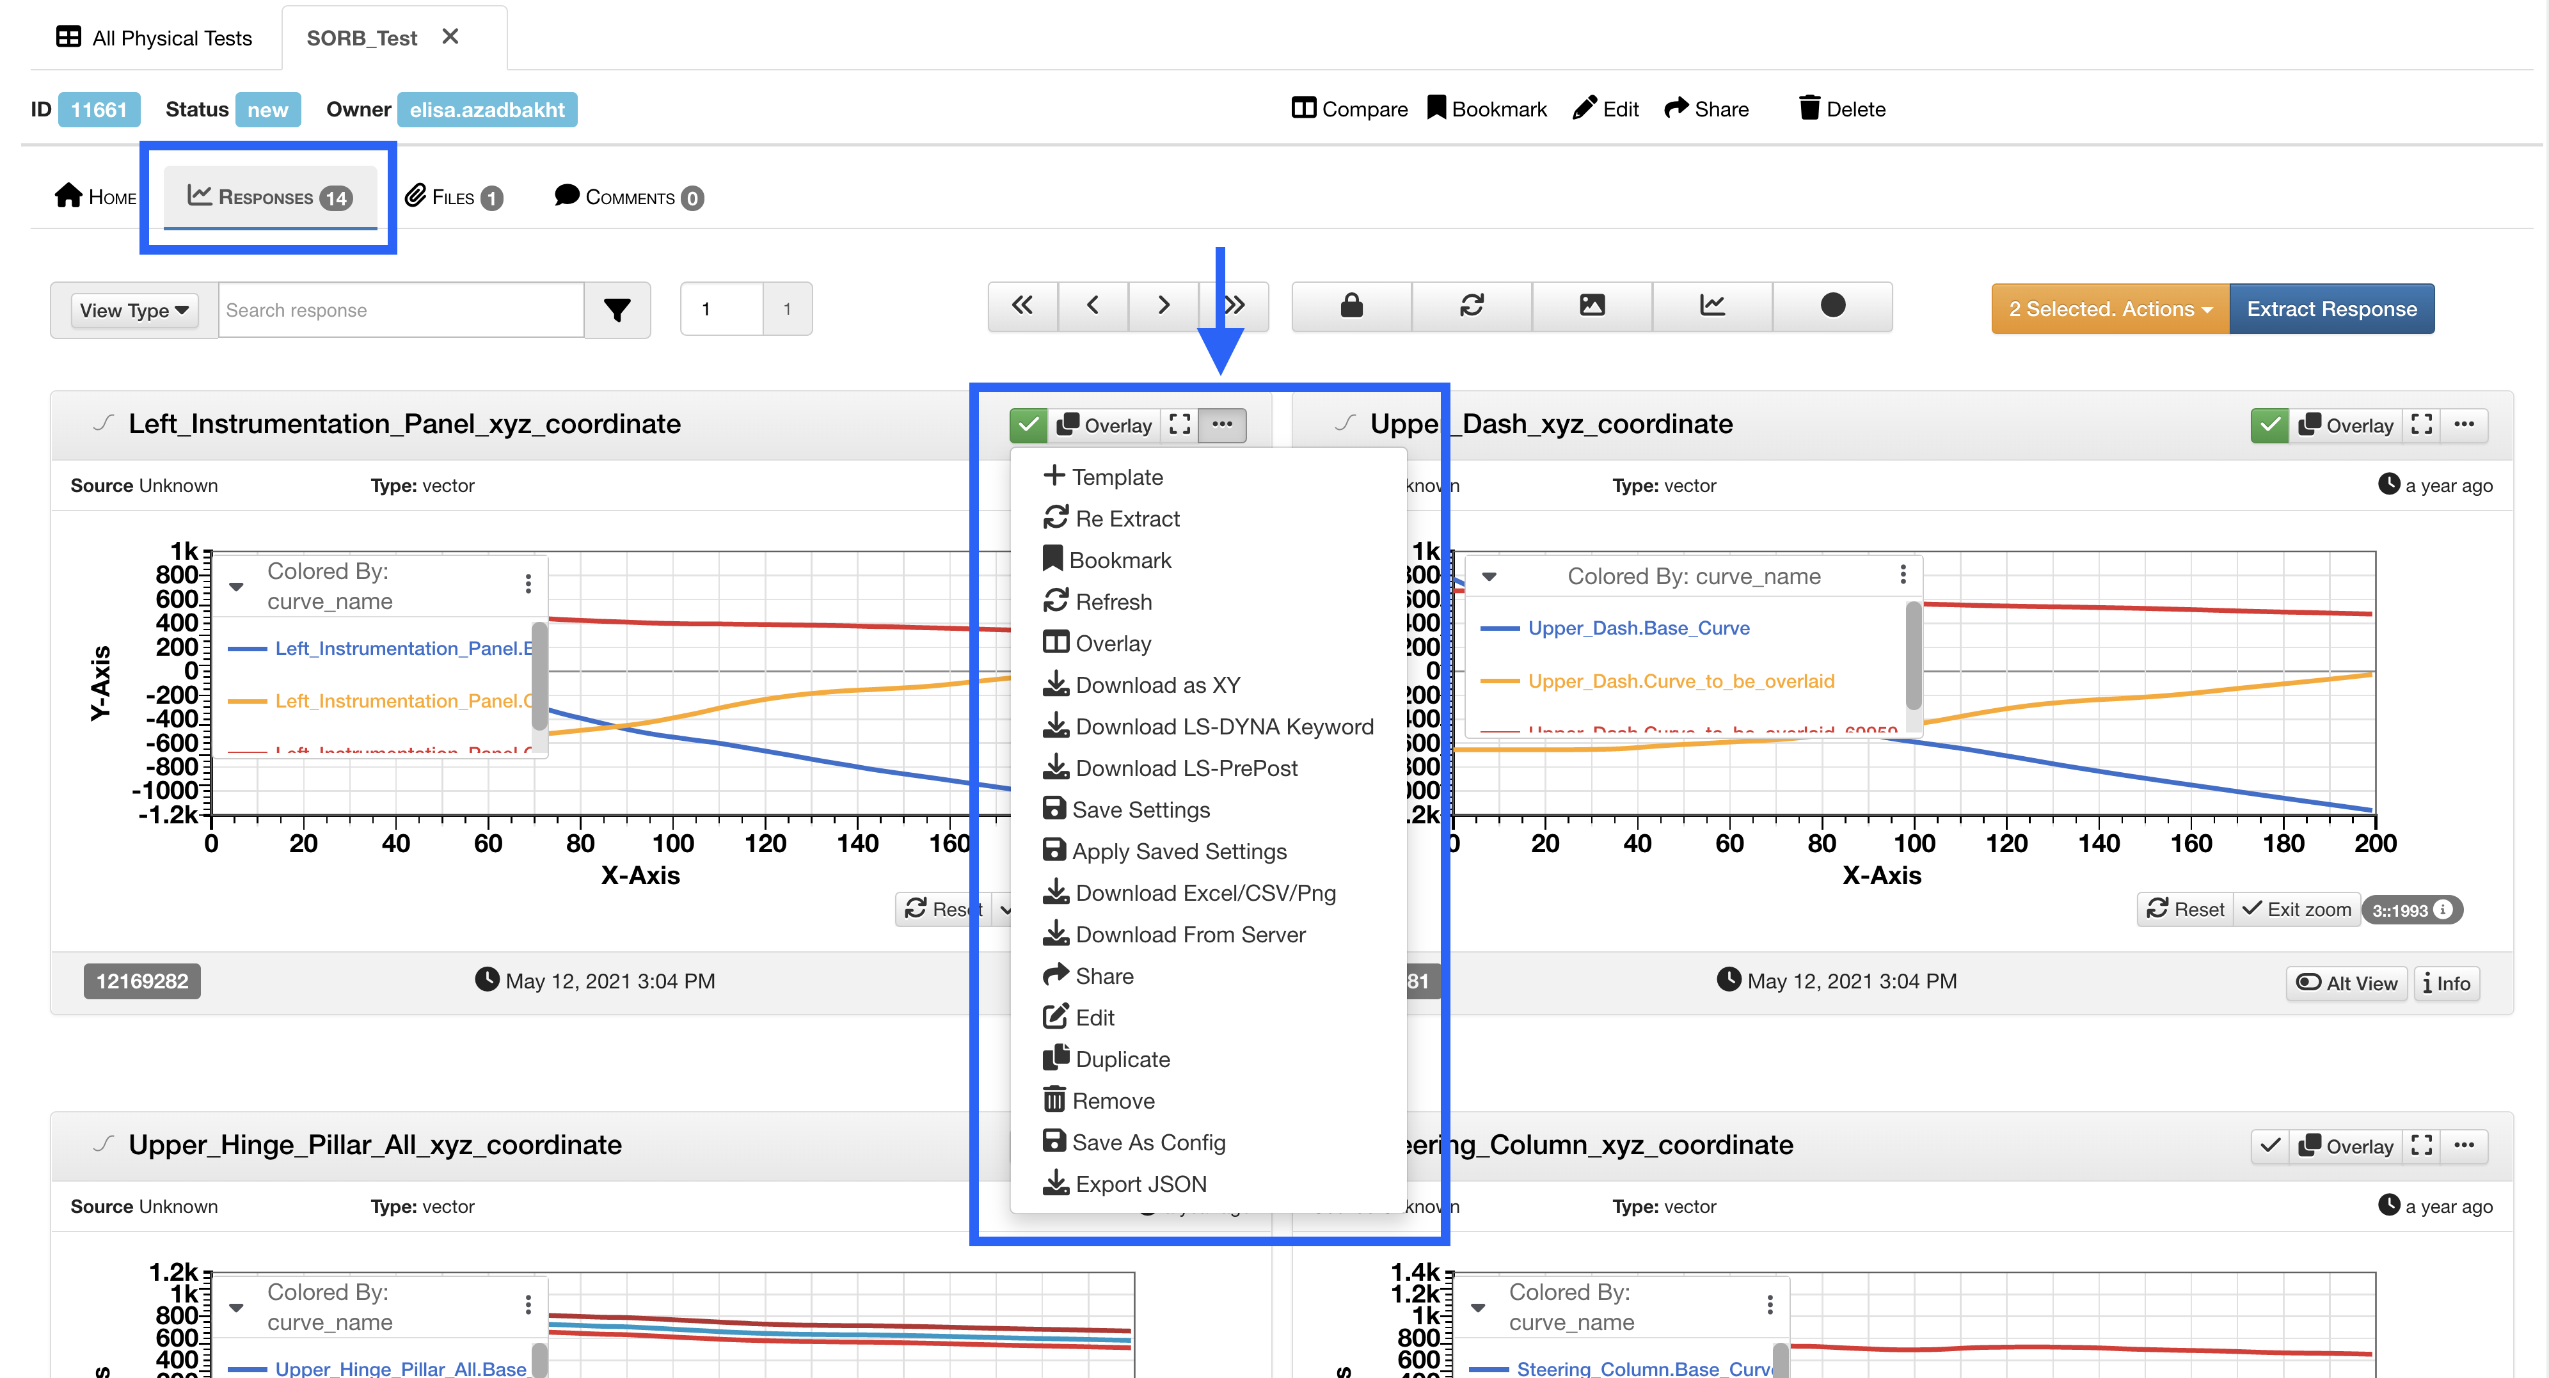
Task: Expand Left_Instrumentation_Panel chart to fullscreen
Action: coord(1180,425)
